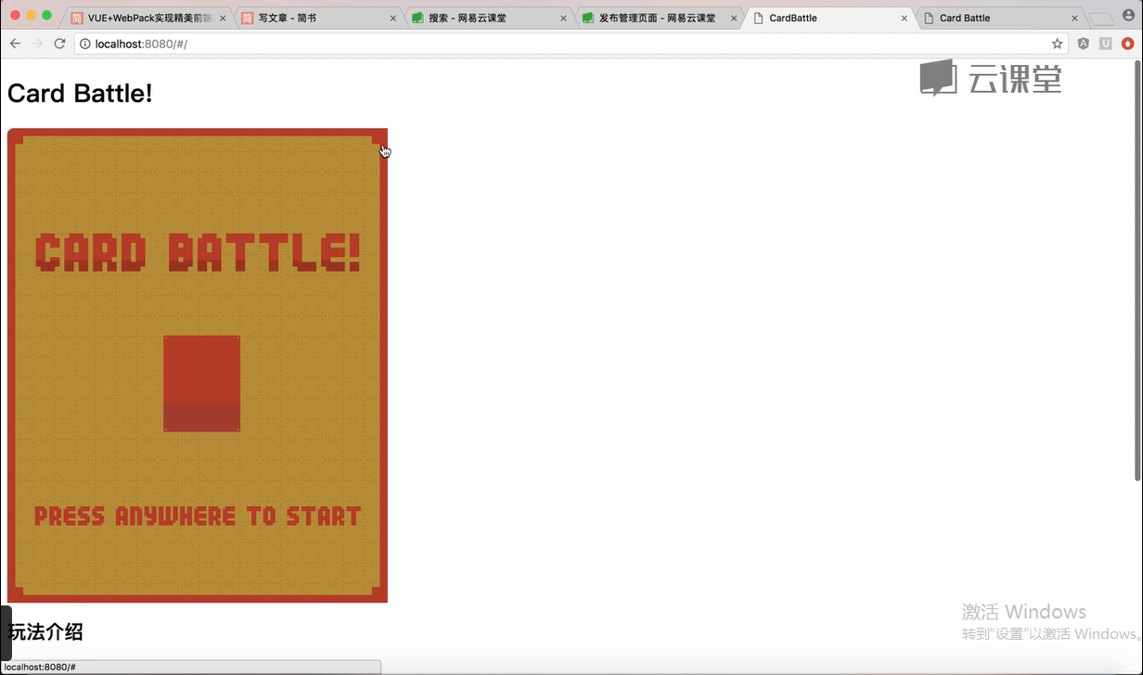Click the browser forward arrow
Viewport: 1143px width, 675px height.
click(37, 44)
